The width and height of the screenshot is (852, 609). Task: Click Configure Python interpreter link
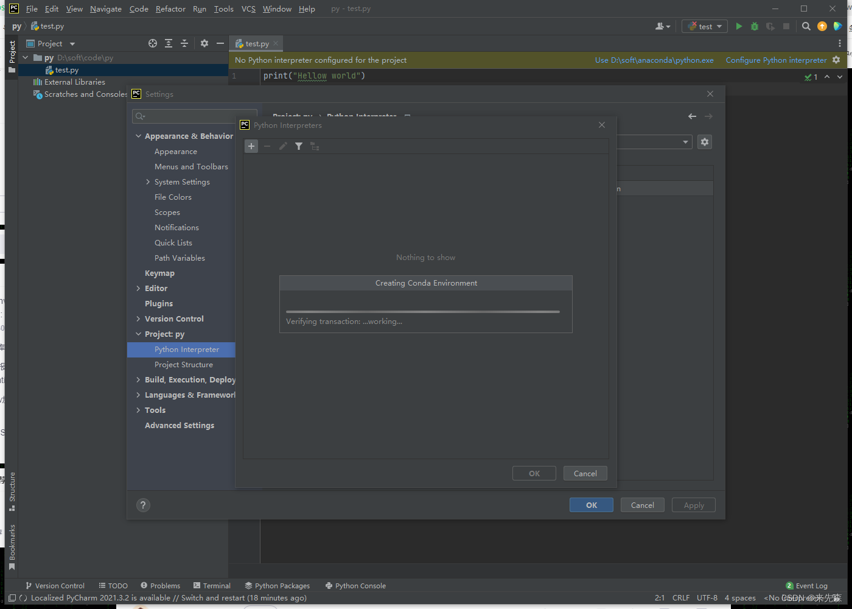776,60
